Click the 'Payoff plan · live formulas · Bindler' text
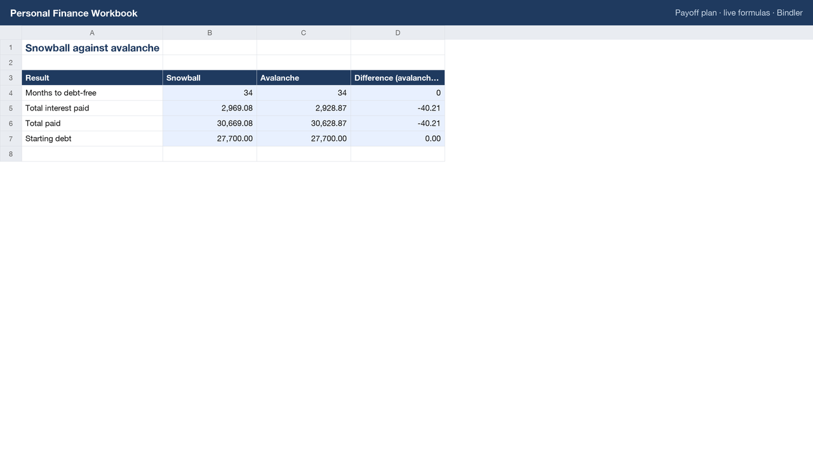This screenshot has height=457, width=813. click(739, 13)
